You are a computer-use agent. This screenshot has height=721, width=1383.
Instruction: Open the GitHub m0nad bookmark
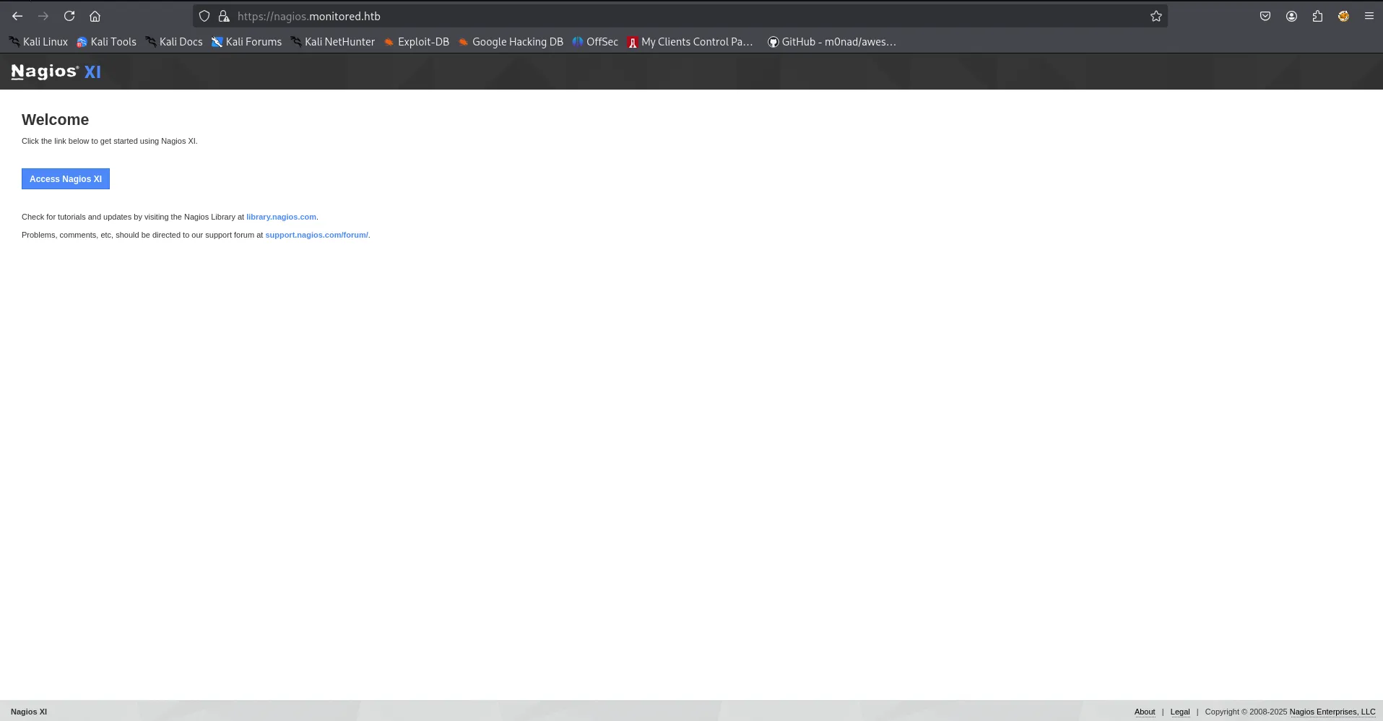tap(831, 42)
